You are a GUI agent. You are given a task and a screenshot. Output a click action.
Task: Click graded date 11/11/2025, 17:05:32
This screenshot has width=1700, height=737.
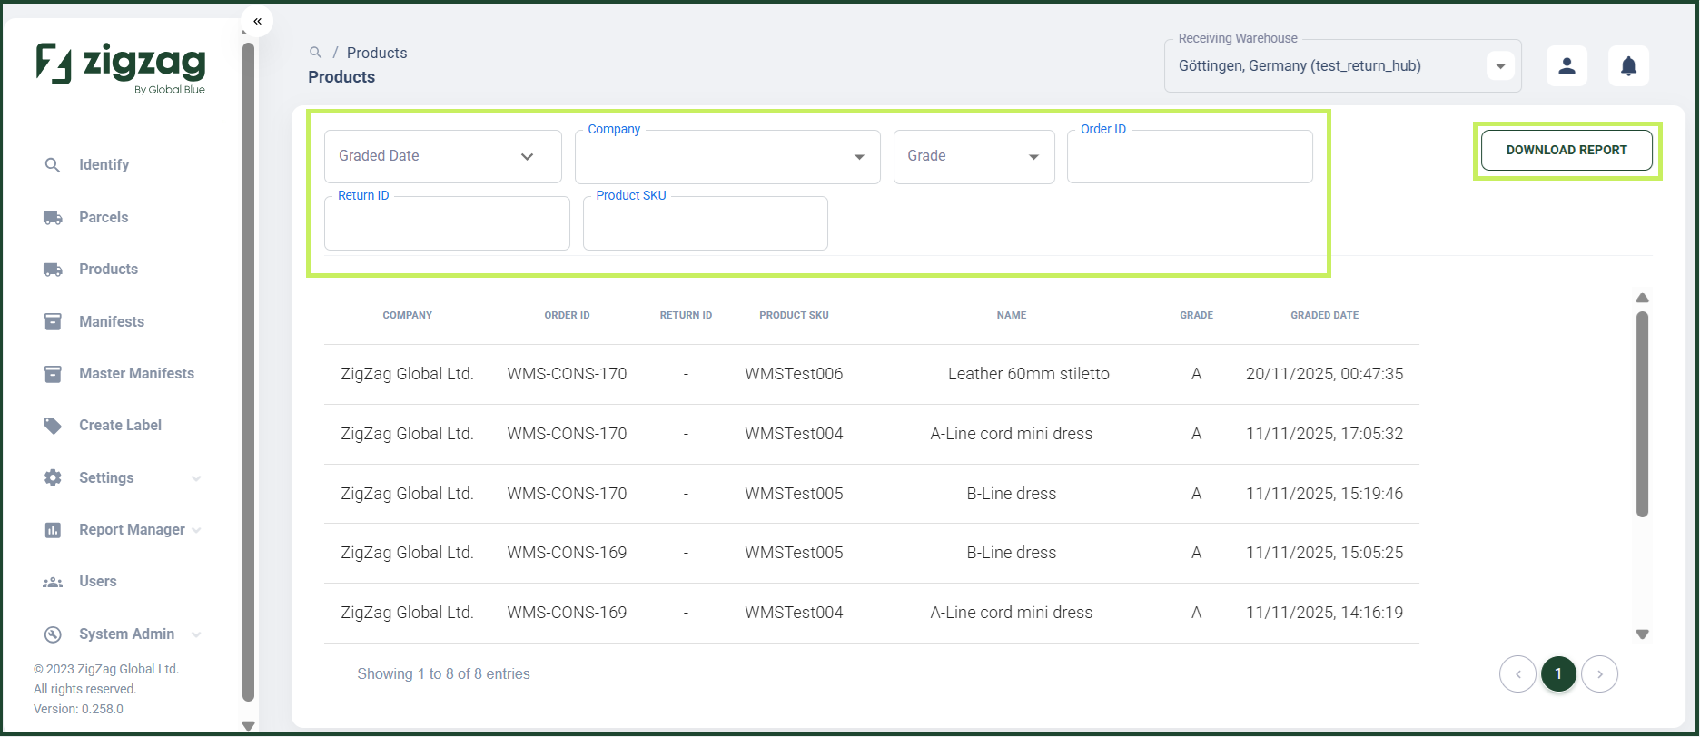coord(1324,434)
